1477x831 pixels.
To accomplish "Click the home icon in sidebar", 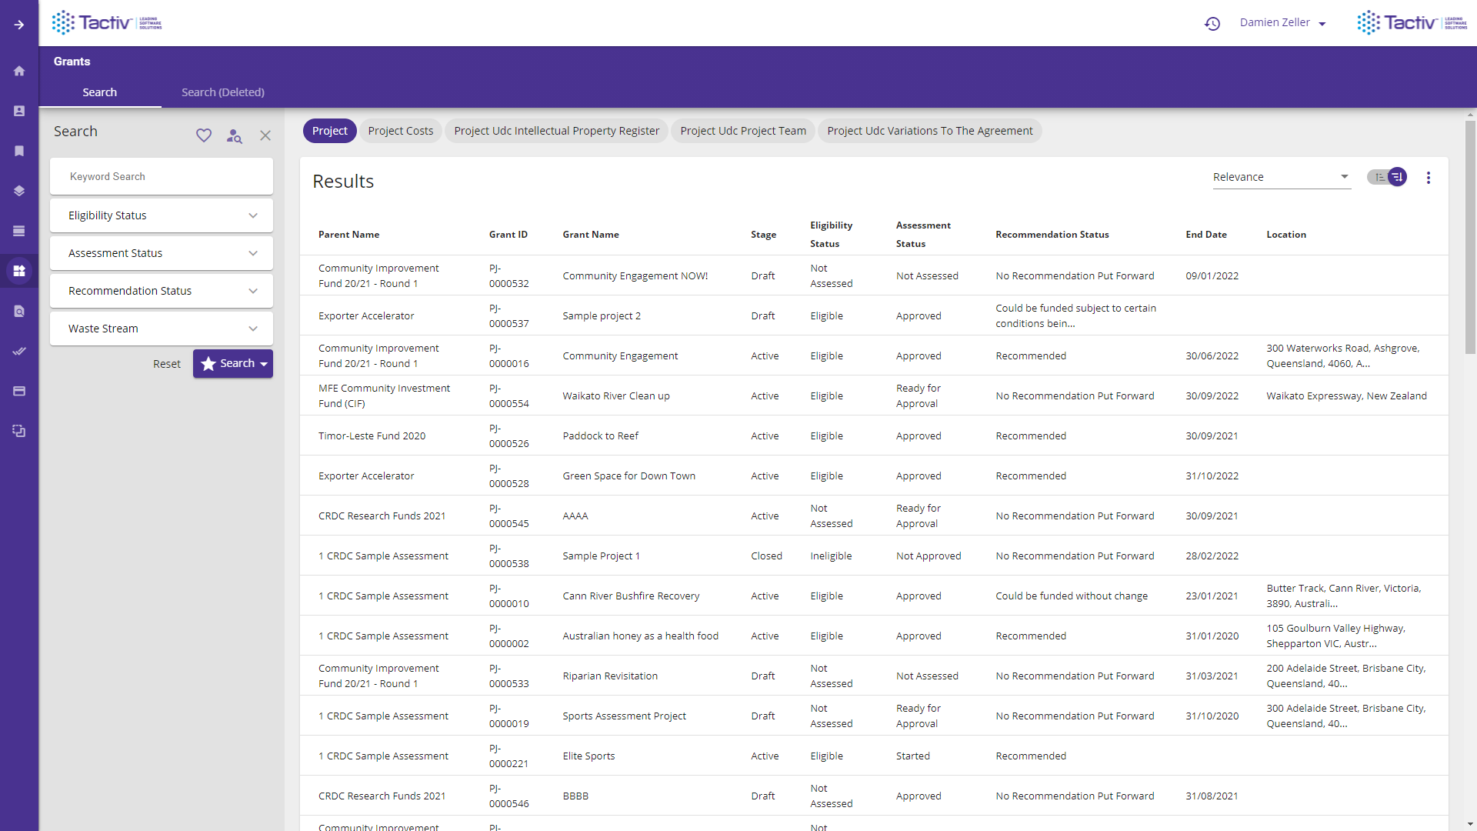I will click(x=19, y=71).
